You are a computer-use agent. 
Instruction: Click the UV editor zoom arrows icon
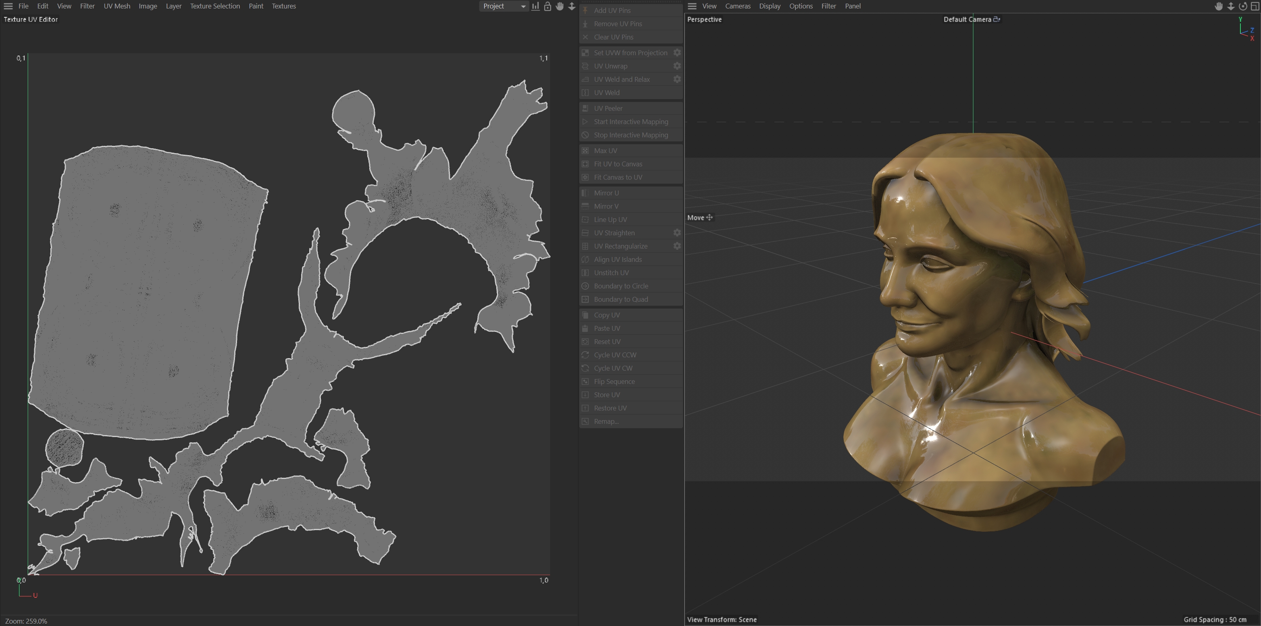pyautogui.click(x=572, y=6)
